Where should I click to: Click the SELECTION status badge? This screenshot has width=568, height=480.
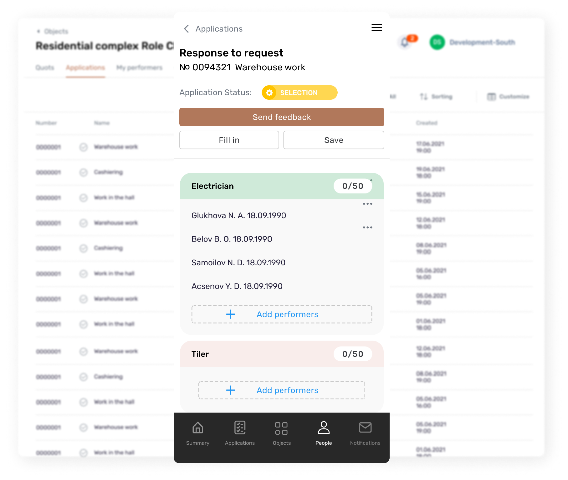pyautogui.click(x=299, y=93)
